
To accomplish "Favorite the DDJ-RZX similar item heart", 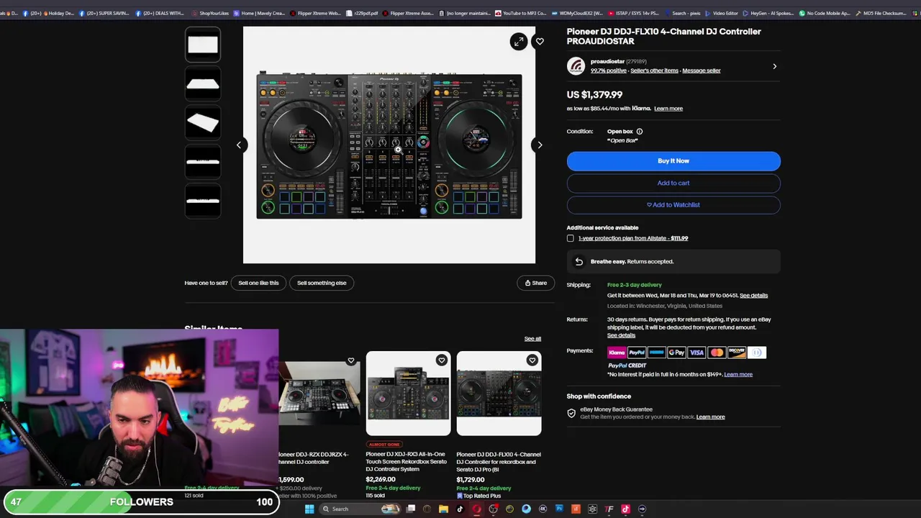I will point(350,360).
